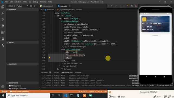Viewport: 174px width, 98px height.
Task: Switch to the Output panel tab
Action: point(56,72)
